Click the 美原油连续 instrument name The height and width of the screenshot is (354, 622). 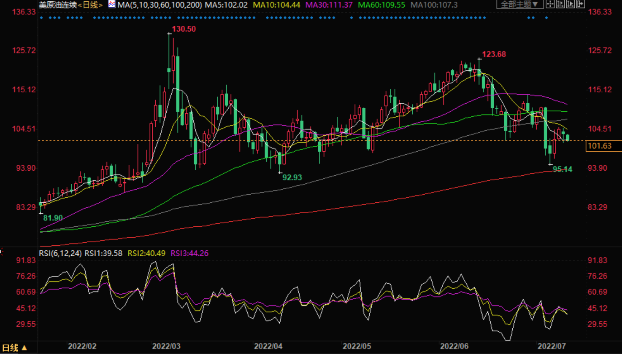(57, 5)
